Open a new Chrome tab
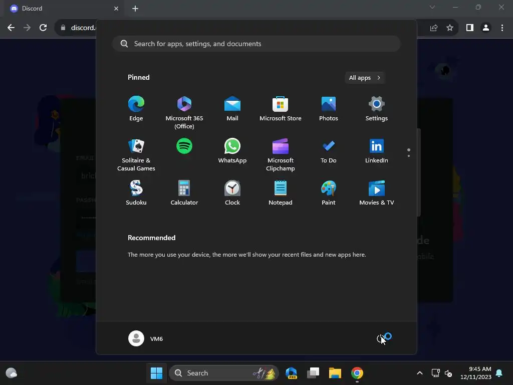This screenshot has width=513, height=385. point(135,9)
